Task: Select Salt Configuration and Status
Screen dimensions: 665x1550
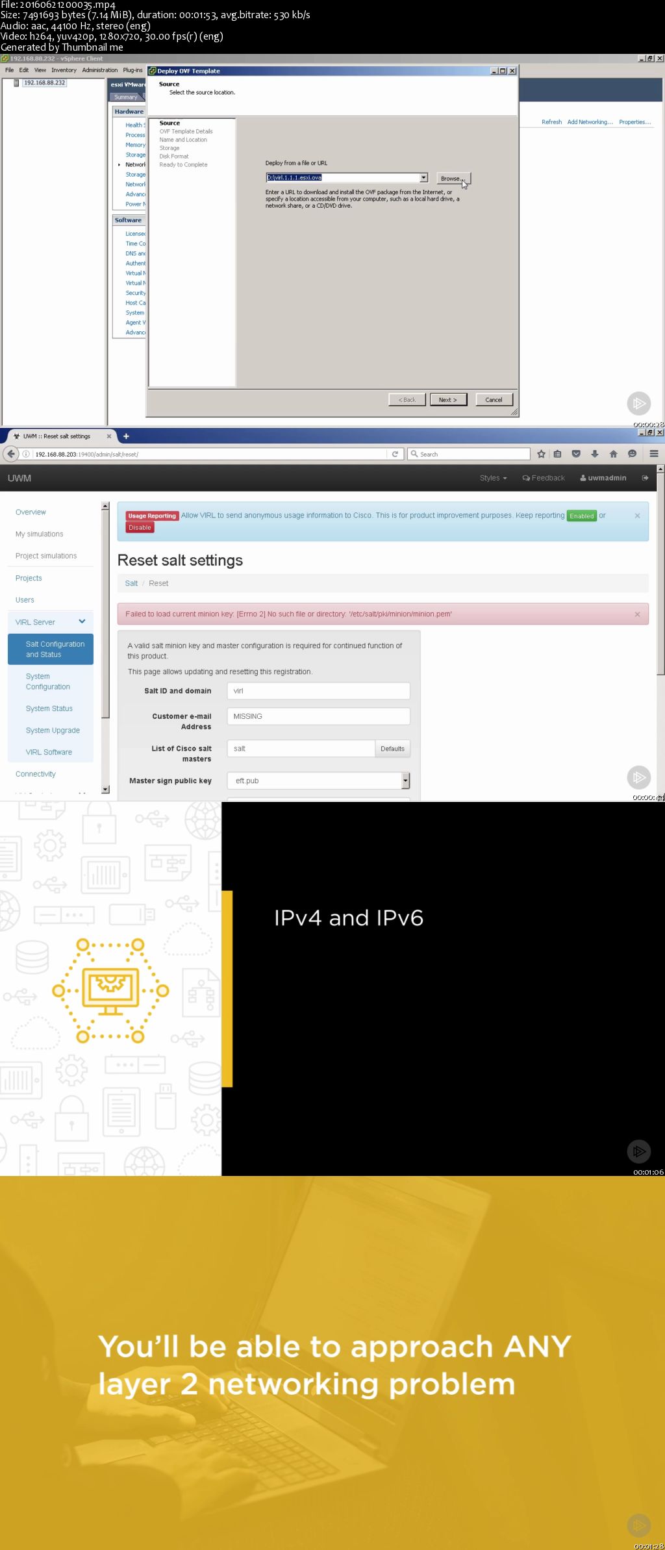Action: click(51, 649)
